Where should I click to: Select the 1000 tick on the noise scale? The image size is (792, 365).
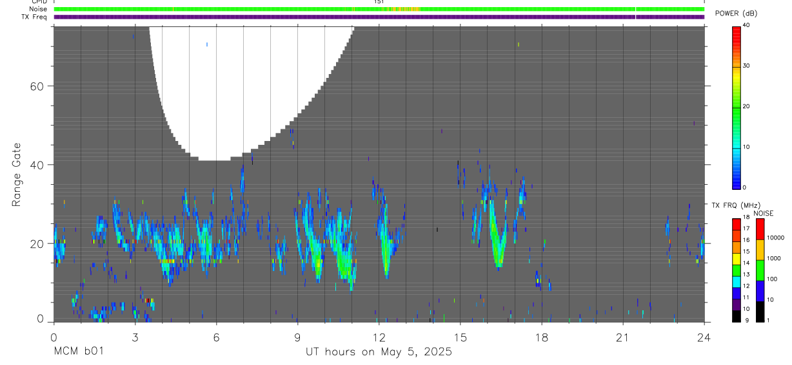[775, 258]
